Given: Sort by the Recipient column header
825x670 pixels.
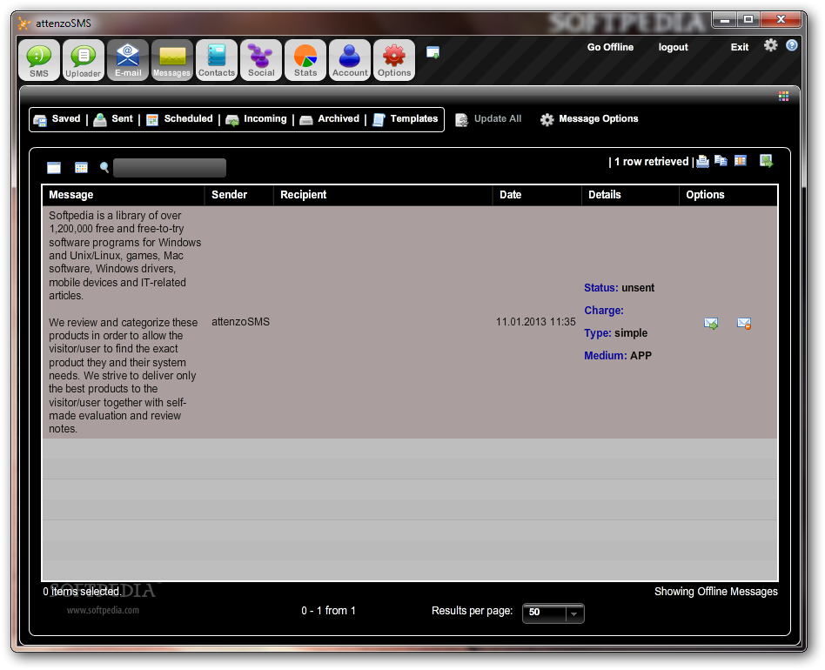Looking at the screenshot, I should click(x=383, y=195).
